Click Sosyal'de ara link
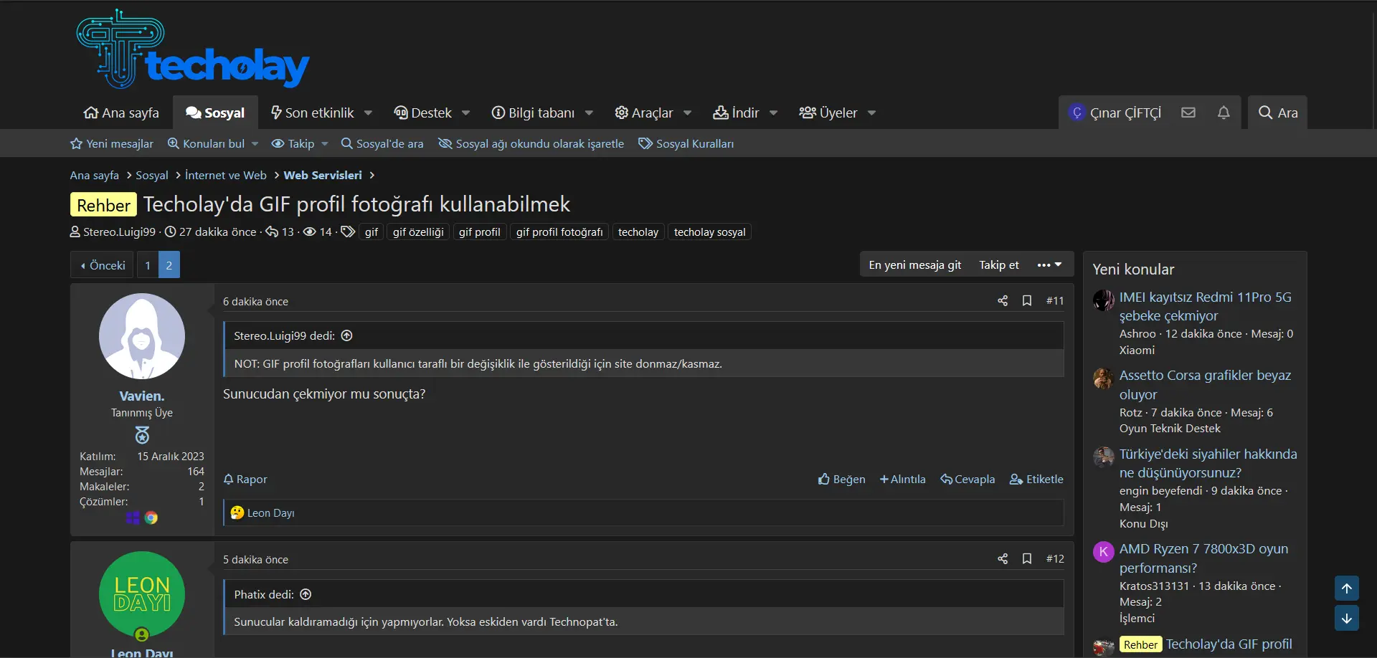The image size is (1377, 658). coord(382,143)
